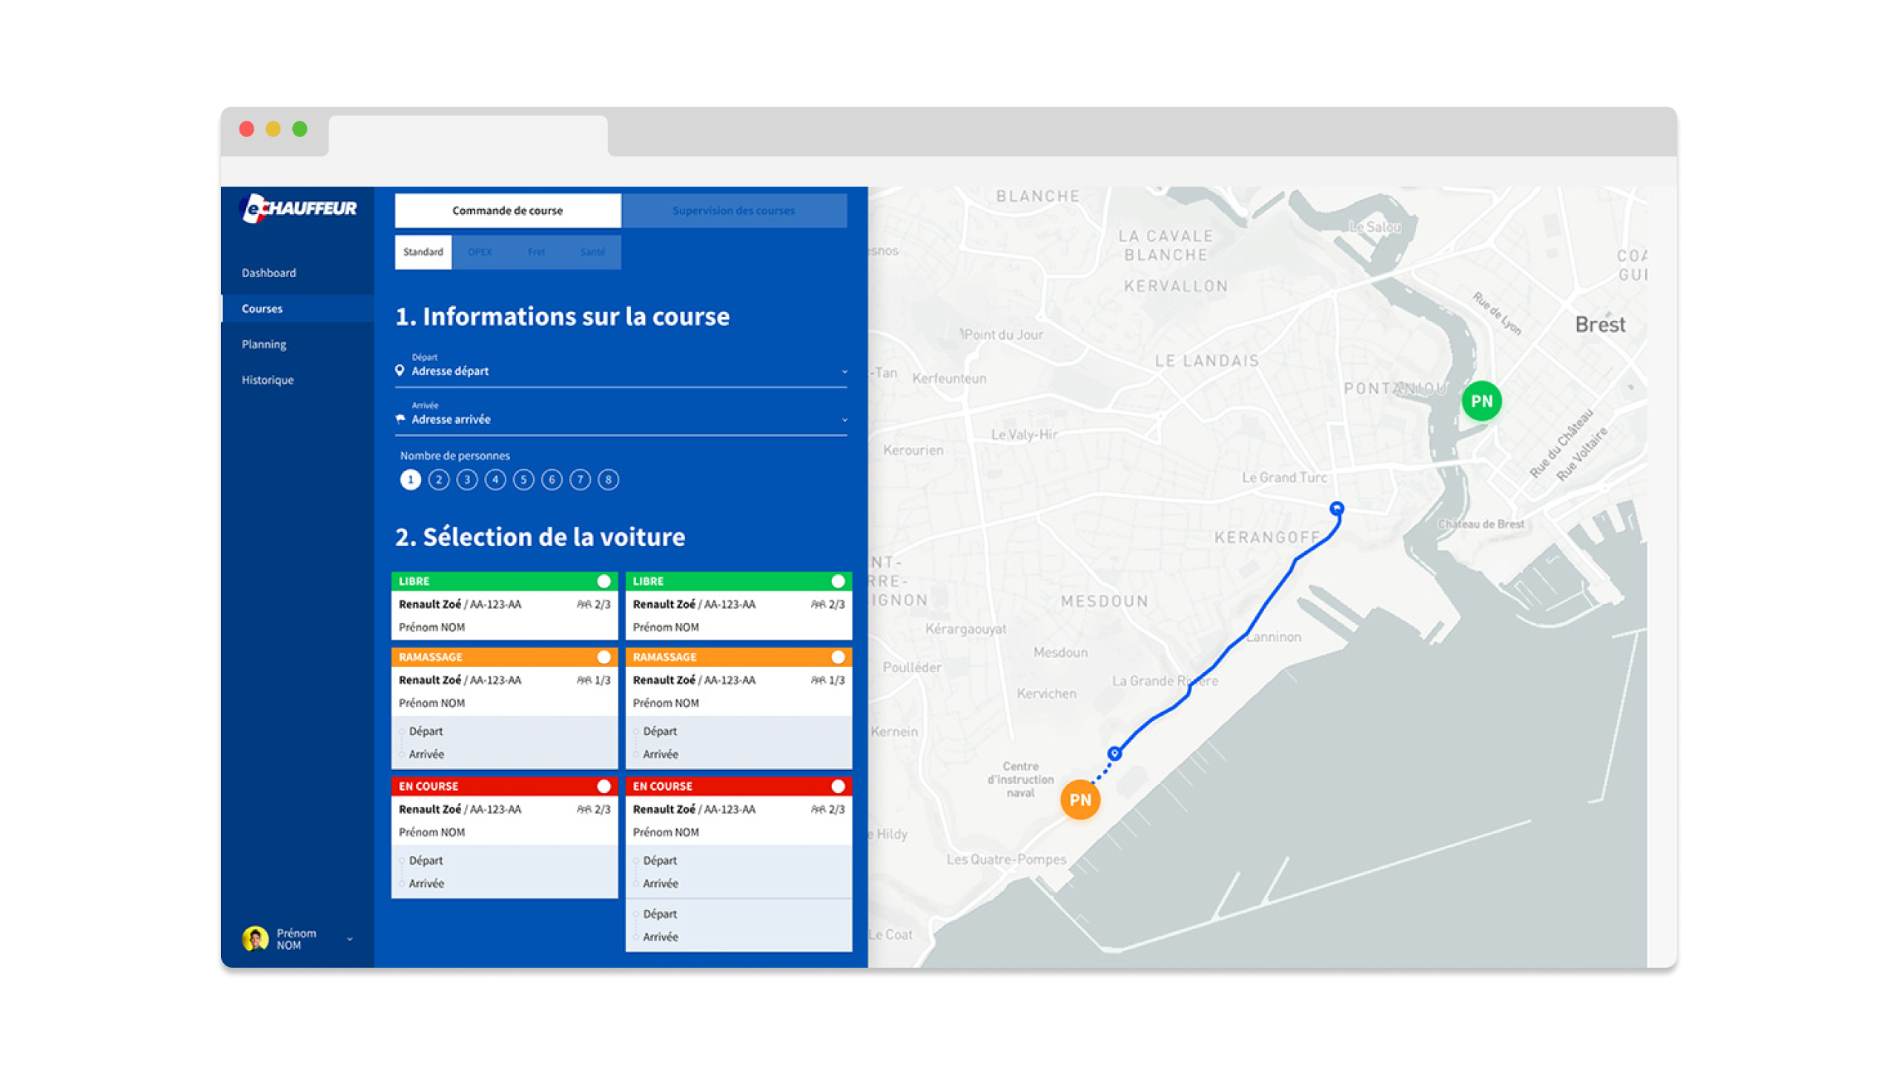Click the orange PN map marker

1079,800
